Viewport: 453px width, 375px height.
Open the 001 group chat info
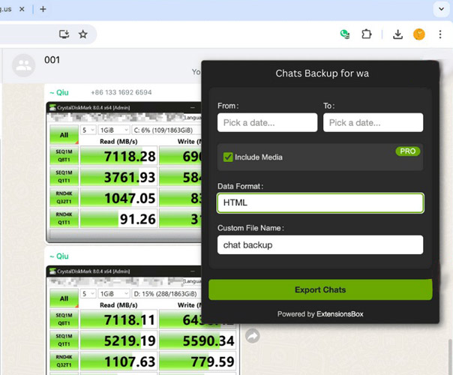52,60
